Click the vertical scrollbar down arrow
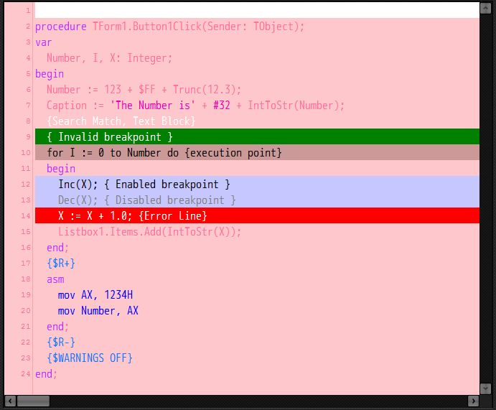Image resolution: width=496 pixels, height=410 pixels. [485, 388]
